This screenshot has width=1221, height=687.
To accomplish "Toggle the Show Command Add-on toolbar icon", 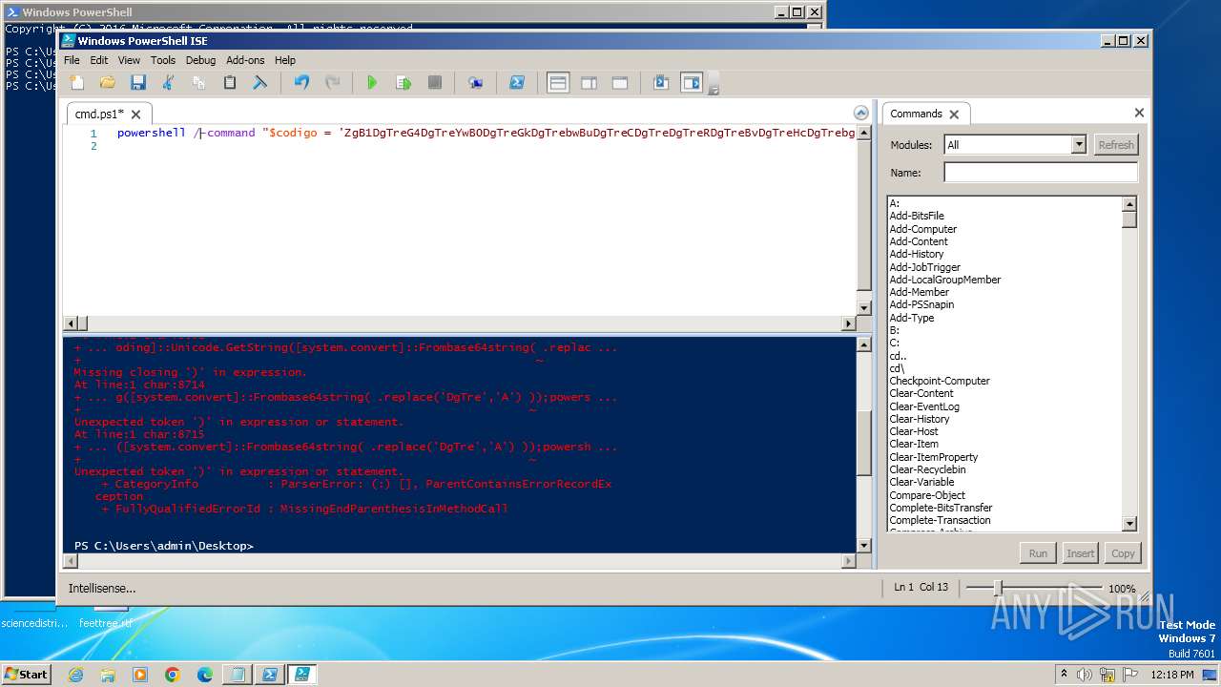I will (692, 83).
